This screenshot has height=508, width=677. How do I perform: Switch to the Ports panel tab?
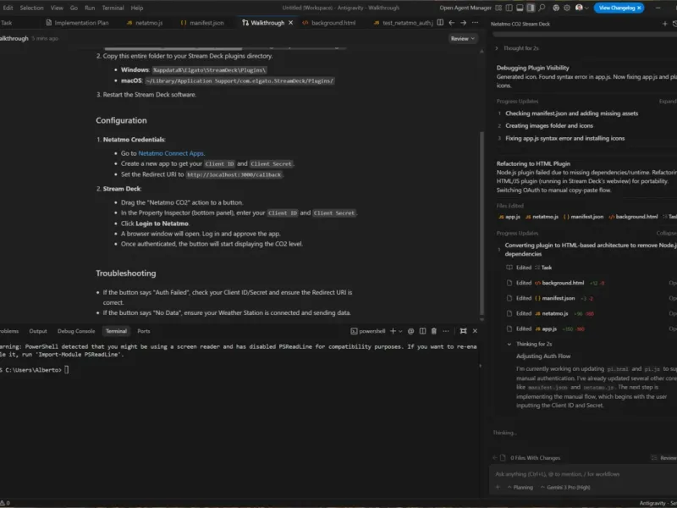coord(143,331)
